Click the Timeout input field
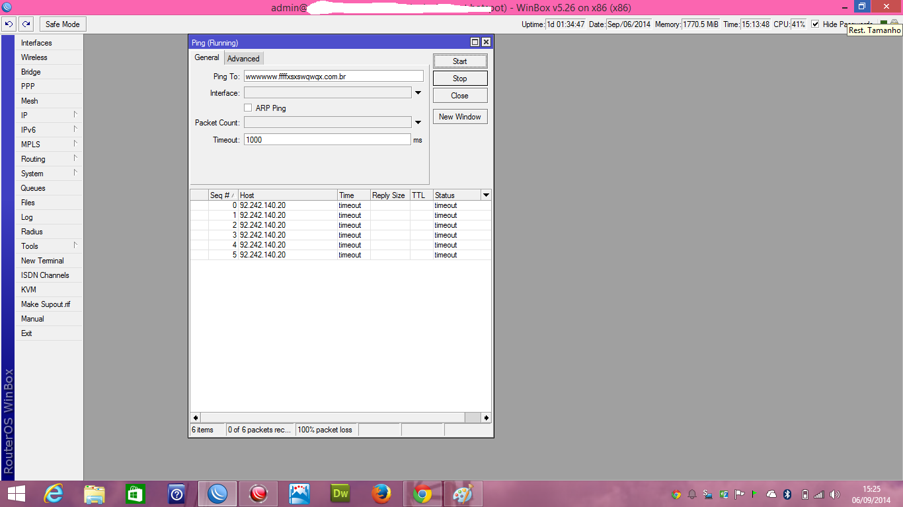Image resolution: width=903 pixels, height=507 pixels. coord(327,140)
